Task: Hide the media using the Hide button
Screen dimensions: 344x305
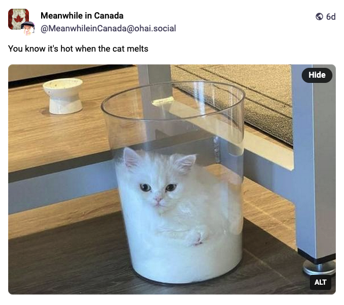Action: [317, 75]
